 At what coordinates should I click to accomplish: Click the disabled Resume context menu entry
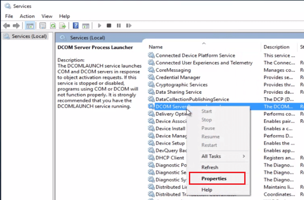point(218,137)
